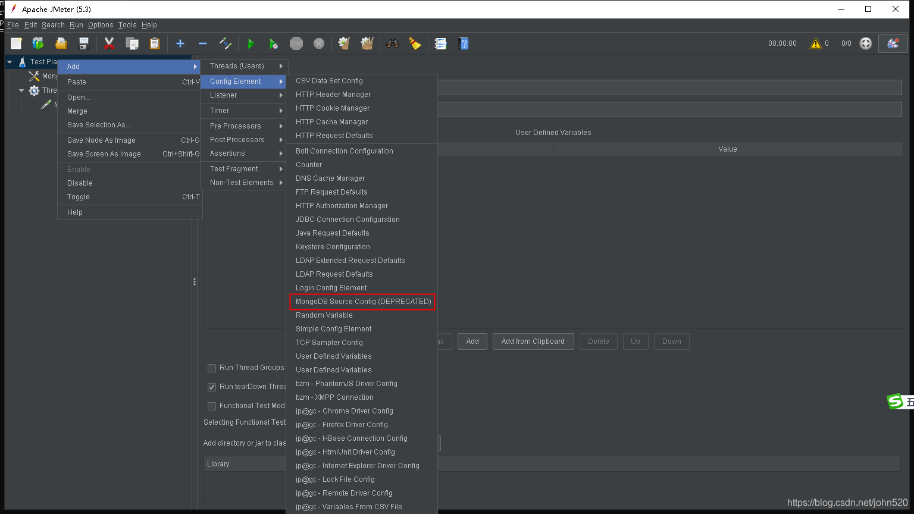This screenshot has height=514, width=914.
Task: Open the Search menu
Action: click(53, 25)
